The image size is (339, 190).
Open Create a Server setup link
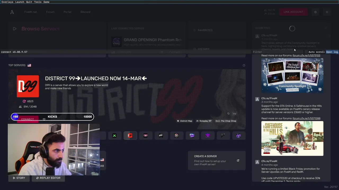(x=217, y=160)
